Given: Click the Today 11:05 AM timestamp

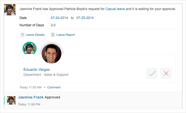Looking at the screenshot, I should 30,87.
